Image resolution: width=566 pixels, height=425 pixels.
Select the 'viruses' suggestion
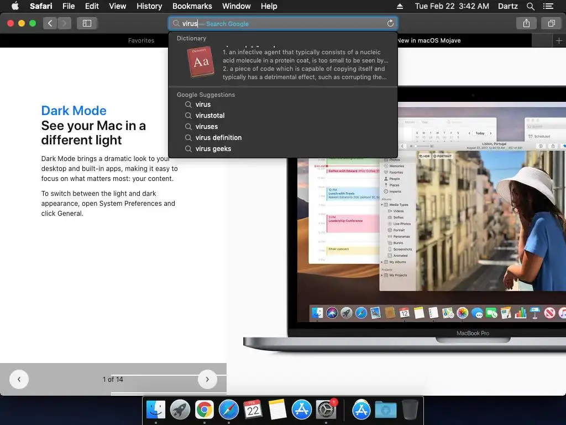pos(283,127)
